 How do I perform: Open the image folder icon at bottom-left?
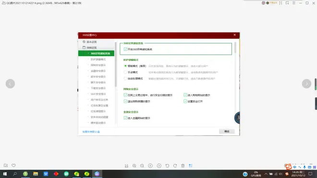click(x=6, y=166)
